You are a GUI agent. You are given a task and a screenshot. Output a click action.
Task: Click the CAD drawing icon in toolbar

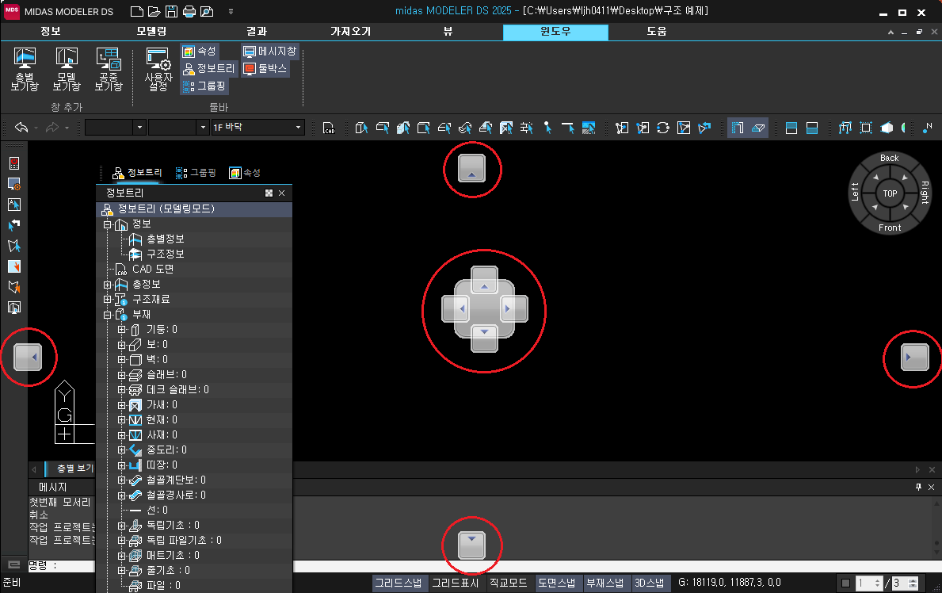[329, 128]
